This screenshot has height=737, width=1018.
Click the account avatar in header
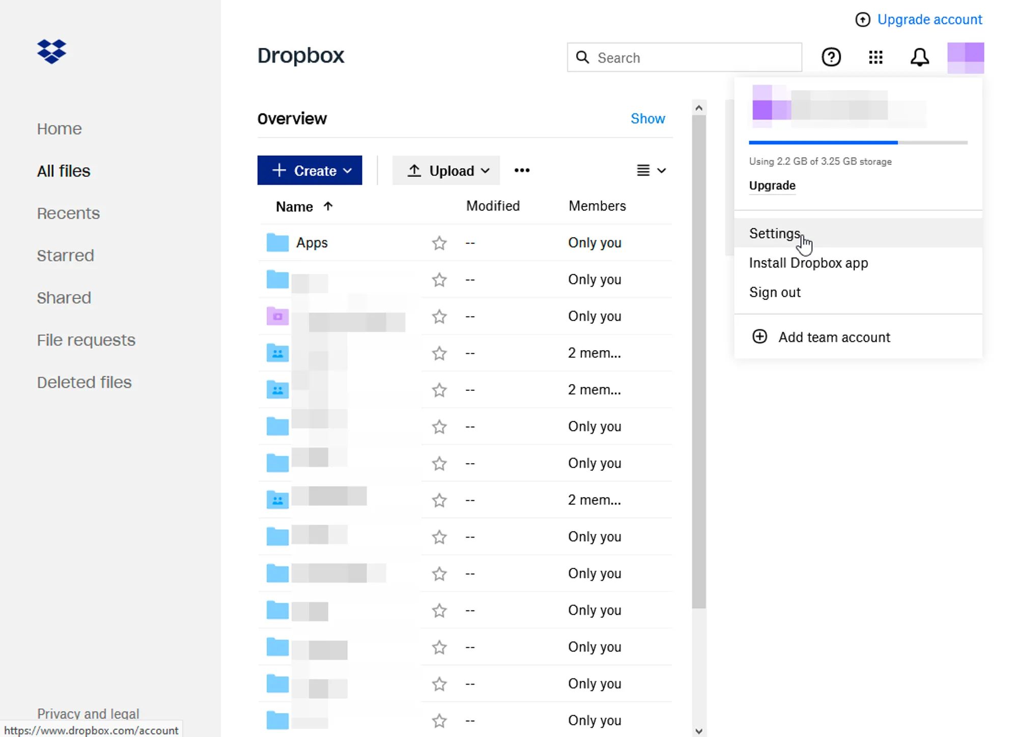click(x=965, y=58)
